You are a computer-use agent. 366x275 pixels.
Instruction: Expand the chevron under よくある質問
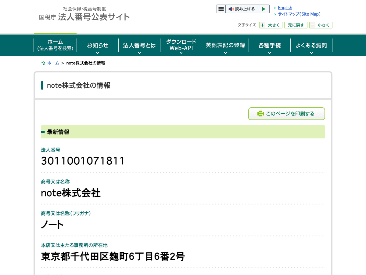311,53
